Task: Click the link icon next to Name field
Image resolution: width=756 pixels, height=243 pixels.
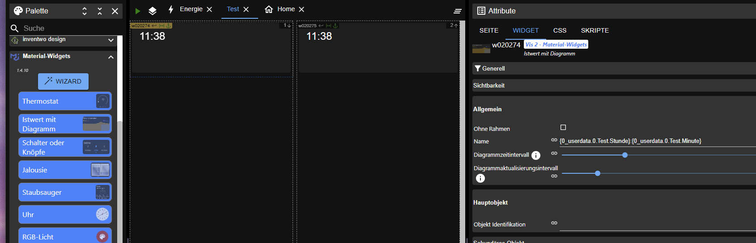Action: tap(554, 140)
